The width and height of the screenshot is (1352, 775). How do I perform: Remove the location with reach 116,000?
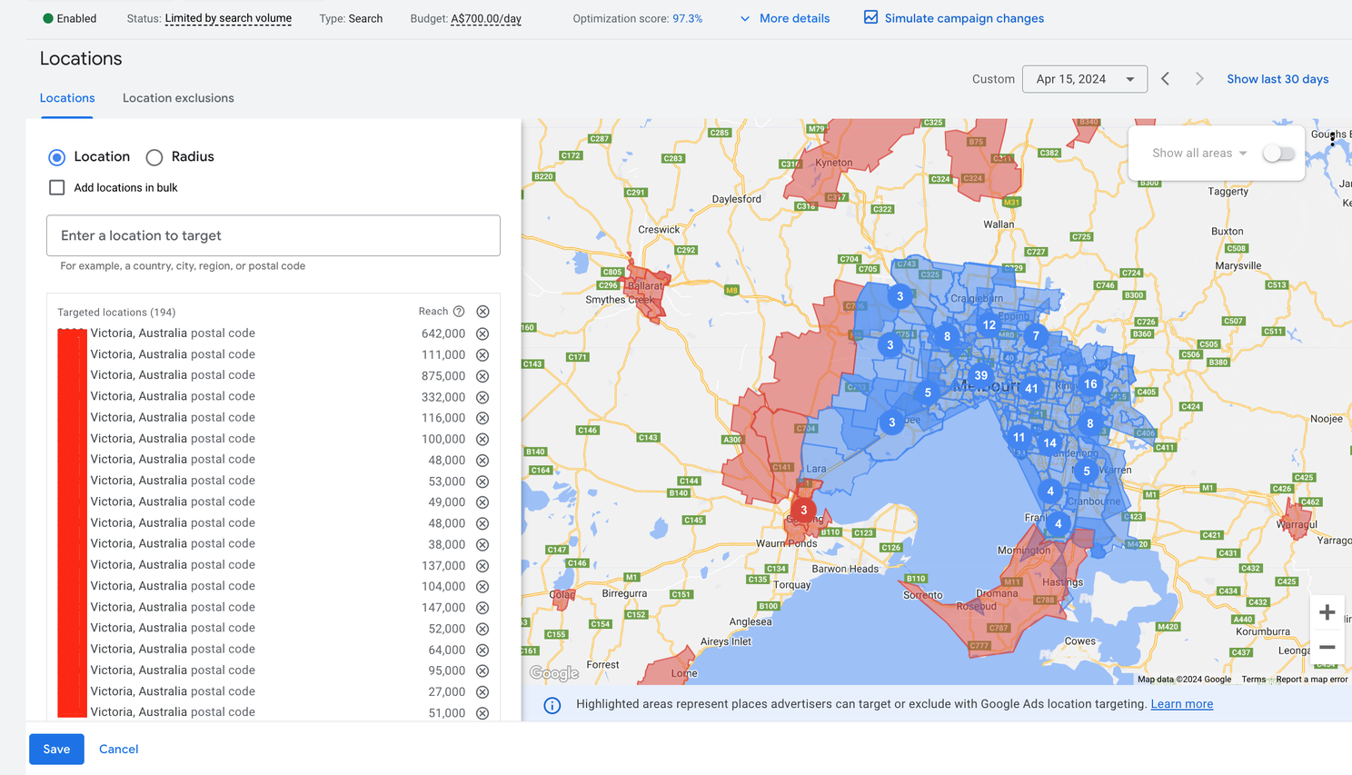click(482, 418)
